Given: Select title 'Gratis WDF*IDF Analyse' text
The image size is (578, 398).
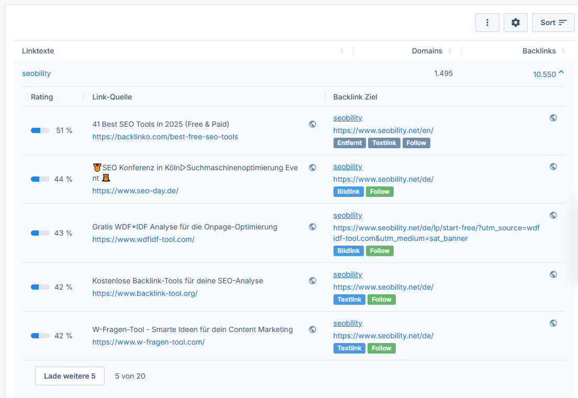Looking at the screenshot, I should (x=185, y=227).
